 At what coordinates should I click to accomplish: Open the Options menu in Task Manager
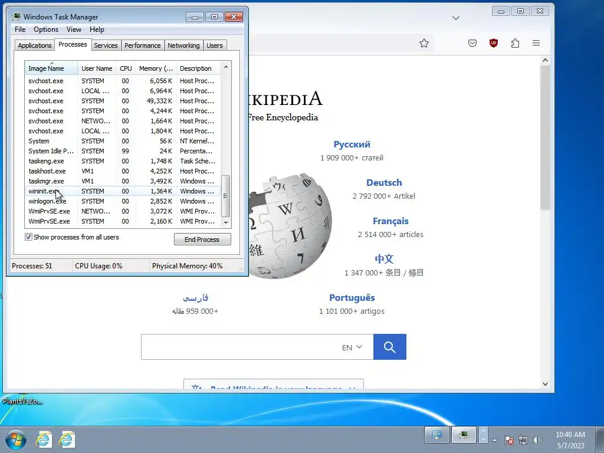point(46,29)
